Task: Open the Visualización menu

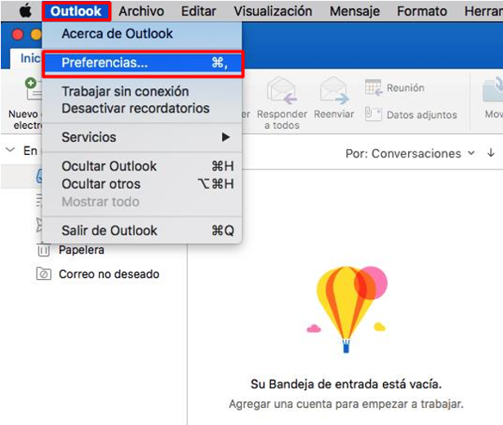Action: coord(273,11)
